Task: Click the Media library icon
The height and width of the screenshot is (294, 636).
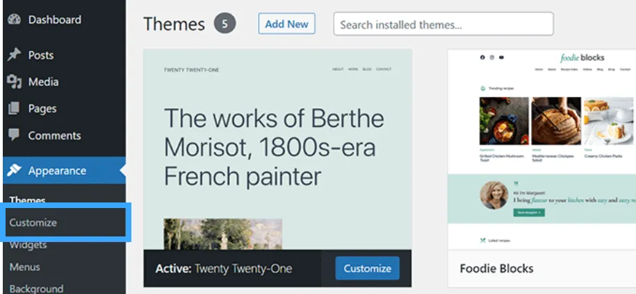Action: click(14, 82)
